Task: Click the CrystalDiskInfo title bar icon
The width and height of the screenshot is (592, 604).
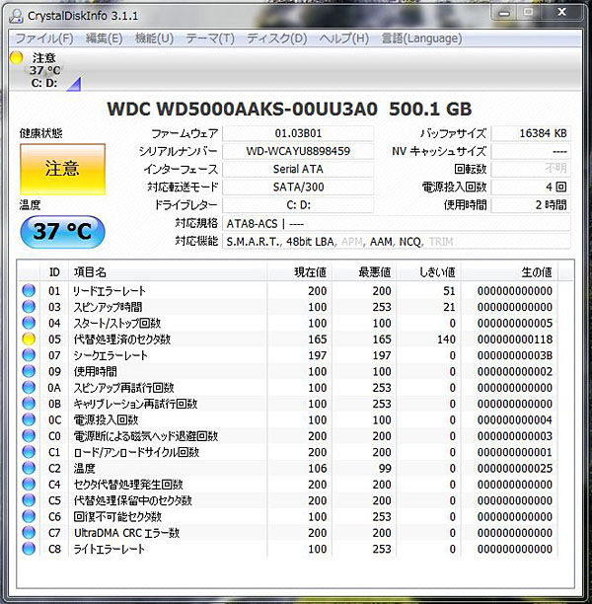Action: 16,16
